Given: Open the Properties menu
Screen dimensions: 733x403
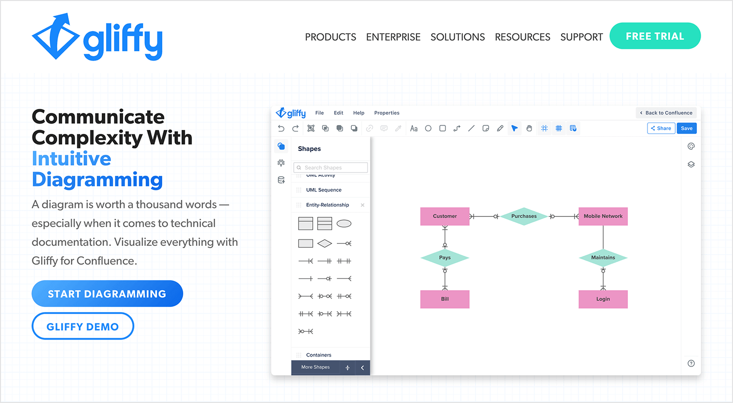Looking at the screenshot, I should [387, 113].
